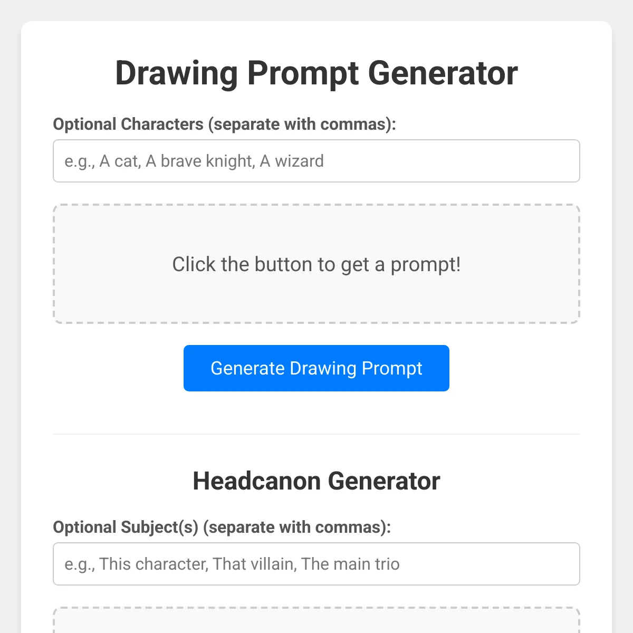
Task: Click the gray page background right of the card
Action: coord(622,316)
